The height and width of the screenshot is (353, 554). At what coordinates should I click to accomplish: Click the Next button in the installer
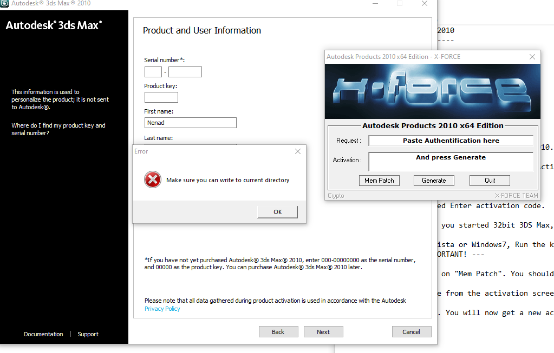(323, 332)
